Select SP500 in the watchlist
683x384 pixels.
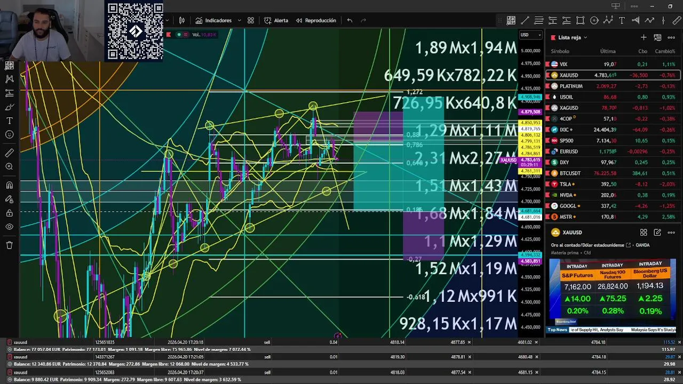613,140
